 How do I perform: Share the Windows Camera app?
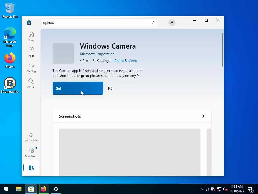110,88
